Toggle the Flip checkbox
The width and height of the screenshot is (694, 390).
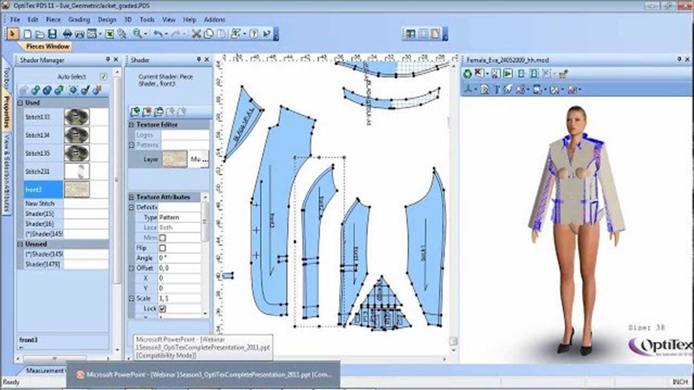163,248
